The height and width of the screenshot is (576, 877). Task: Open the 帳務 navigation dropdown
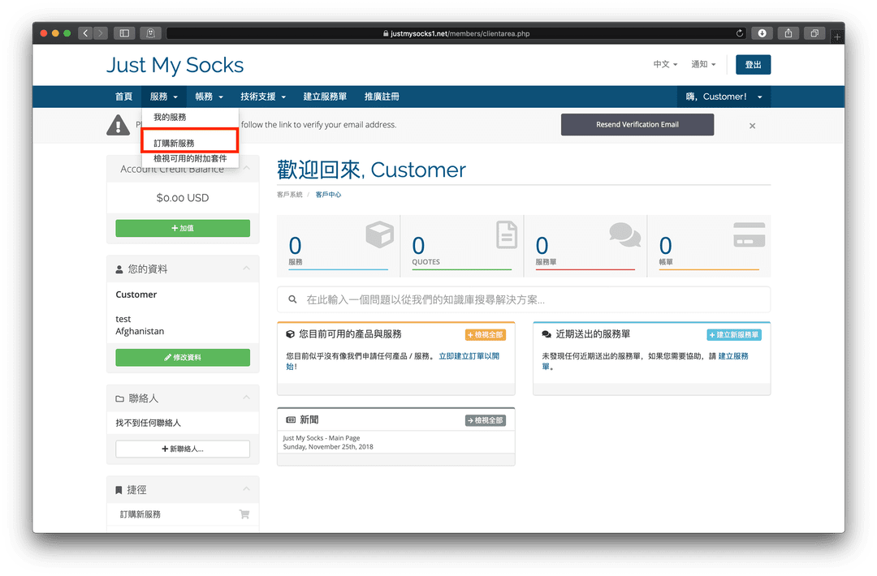click(x=210, y=97)
